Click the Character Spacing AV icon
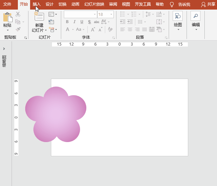The image size is (217, 186). [104, 22]
